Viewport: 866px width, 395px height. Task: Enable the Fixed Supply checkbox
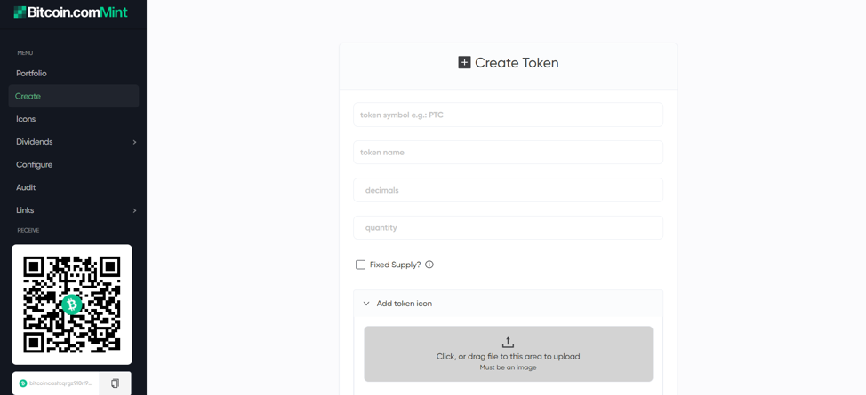pyautogui.click(x=361, y=265)
